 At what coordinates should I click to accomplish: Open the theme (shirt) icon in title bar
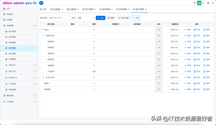(x=194, y=3)
